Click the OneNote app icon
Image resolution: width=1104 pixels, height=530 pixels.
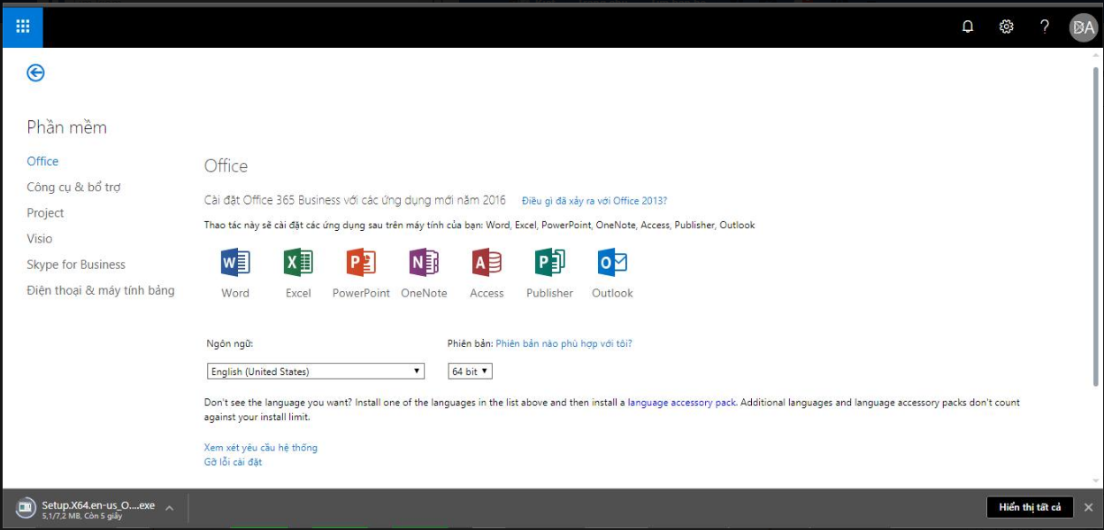click(424, 263)
